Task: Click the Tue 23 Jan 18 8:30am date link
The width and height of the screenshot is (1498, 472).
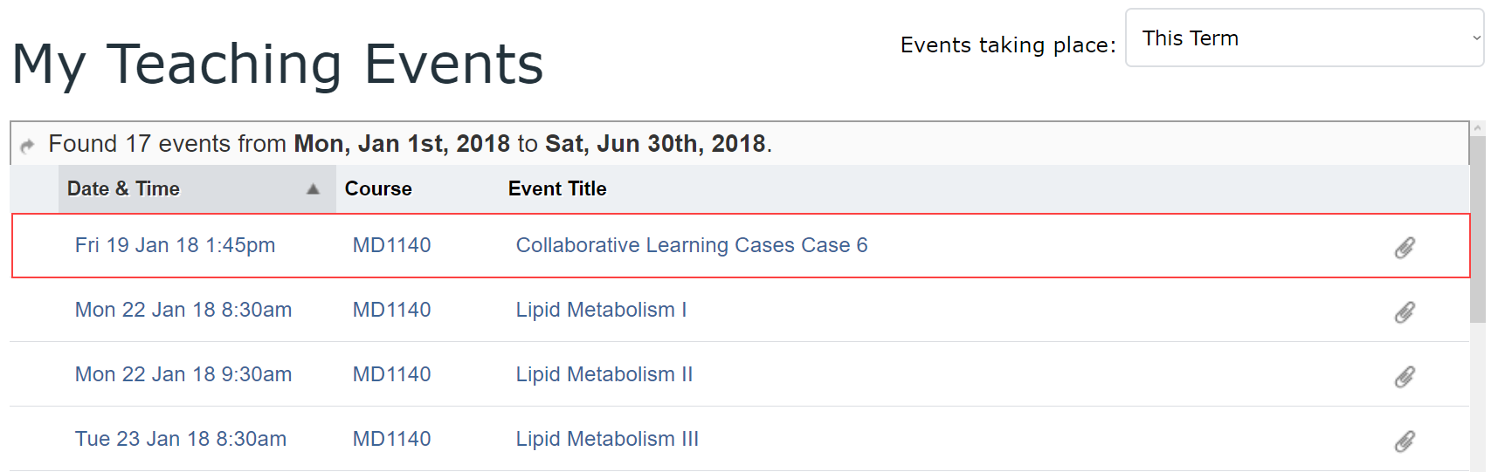Action: [181, 439]
